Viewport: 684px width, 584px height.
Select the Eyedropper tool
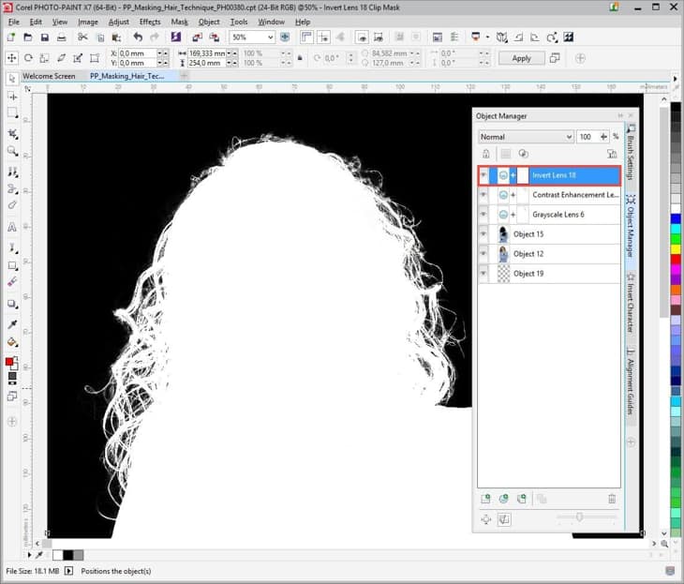pos(12,323)
